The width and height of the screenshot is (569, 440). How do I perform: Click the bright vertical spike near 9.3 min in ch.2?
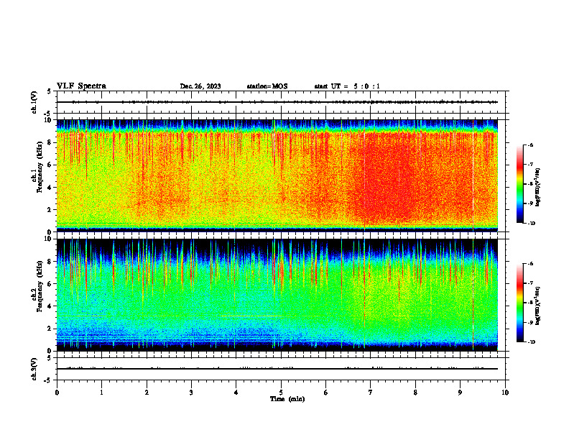pos(473,294)
